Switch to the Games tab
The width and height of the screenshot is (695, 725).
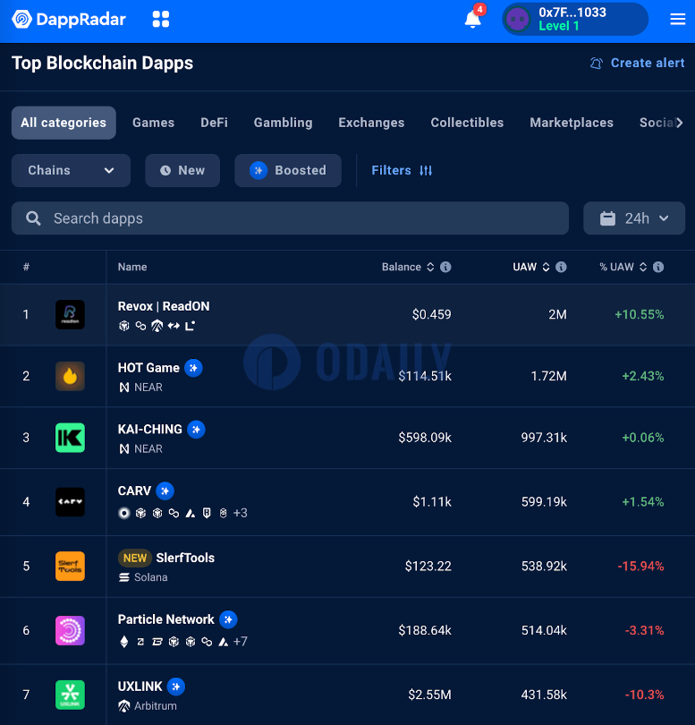pyautogui.click(x=154, y=123)
